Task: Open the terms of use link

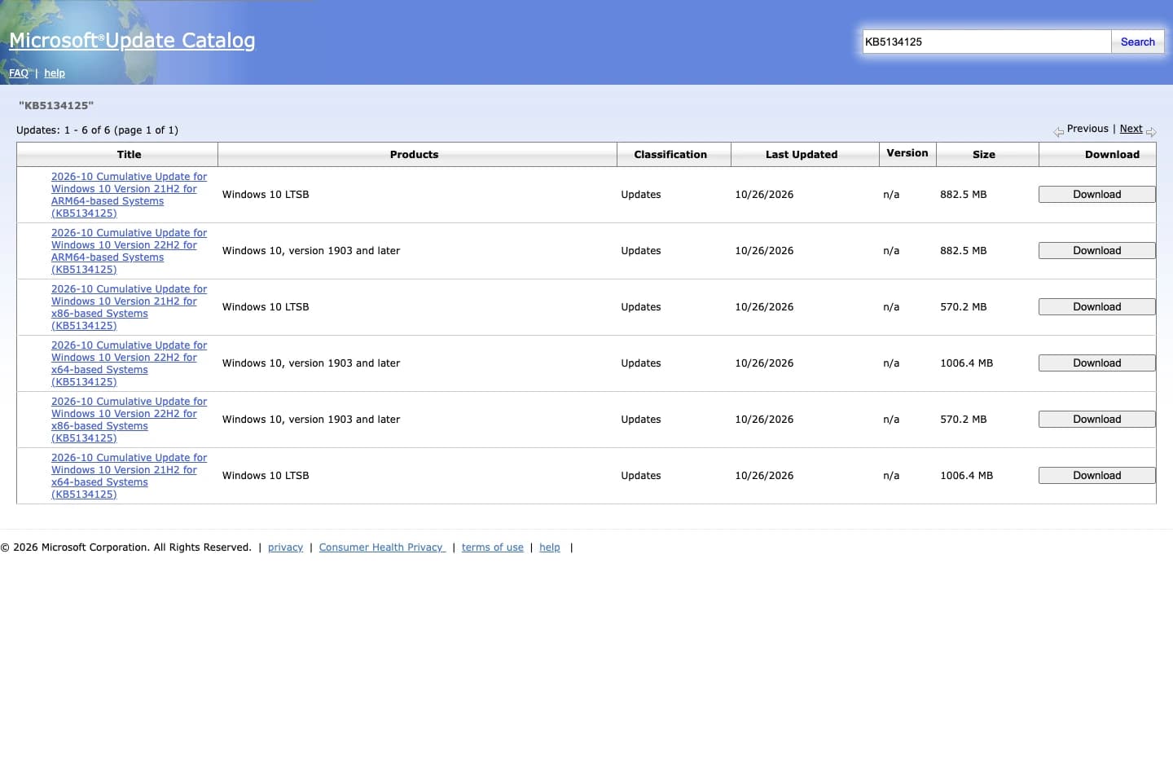Action: pos(492,548)
